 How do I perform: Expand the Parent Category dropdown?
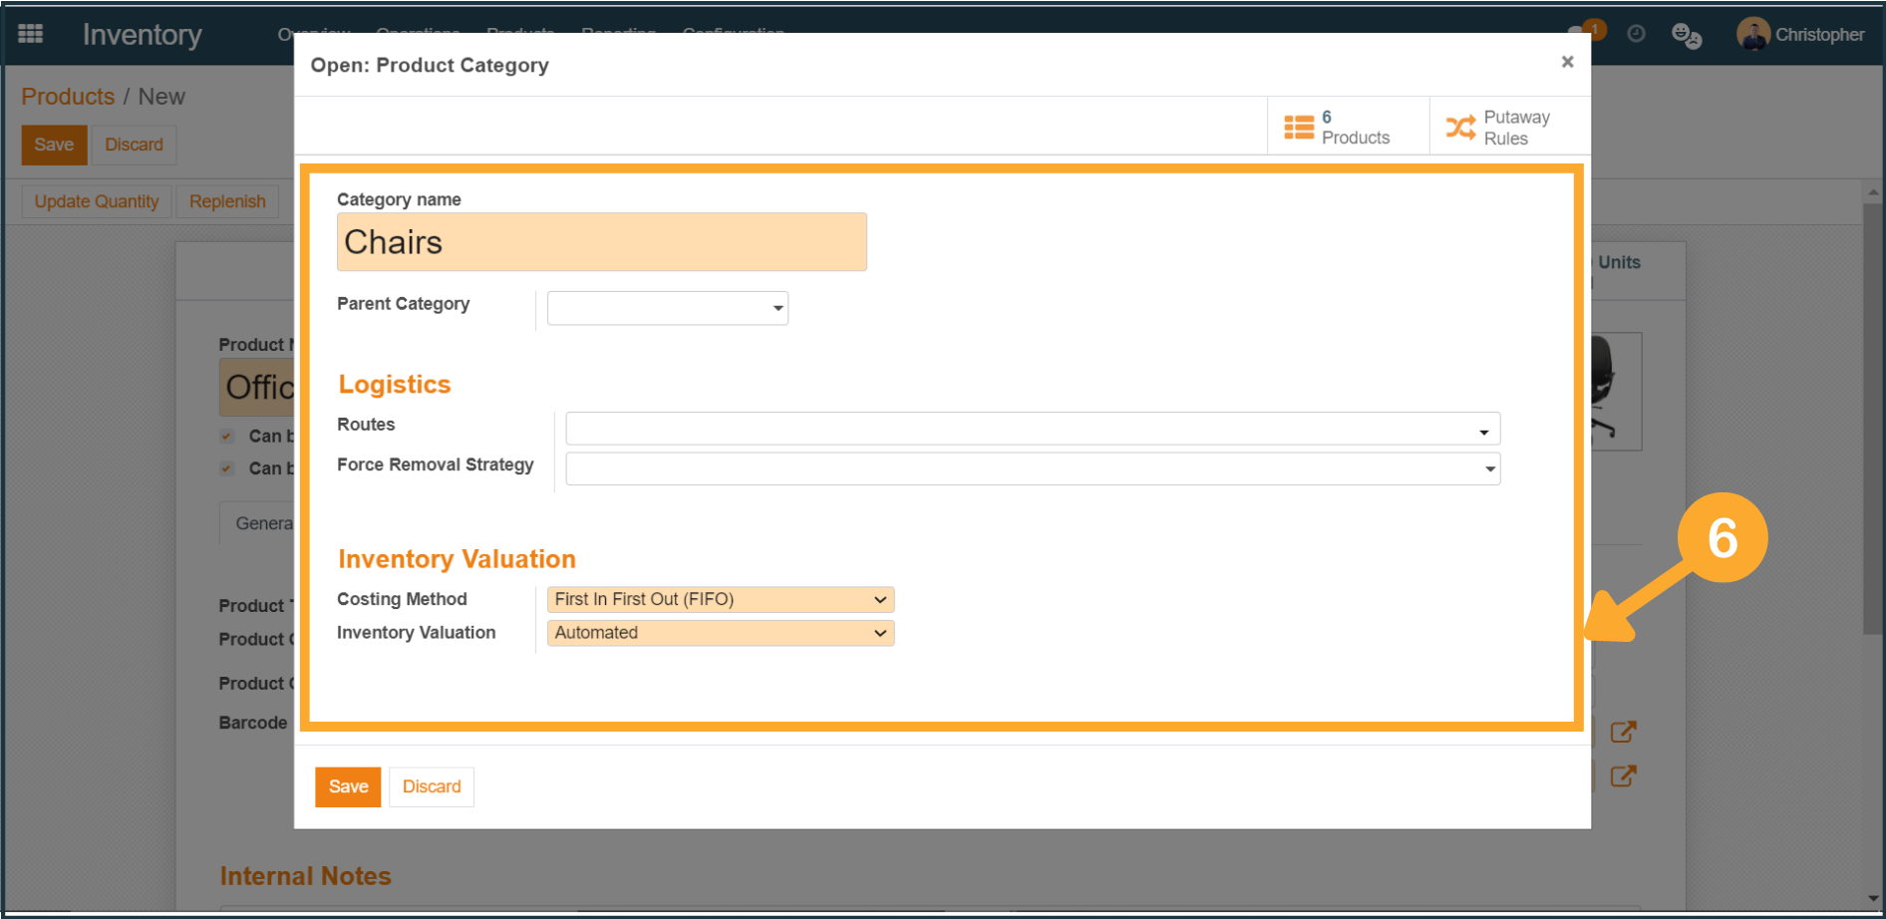coord(668,308)
